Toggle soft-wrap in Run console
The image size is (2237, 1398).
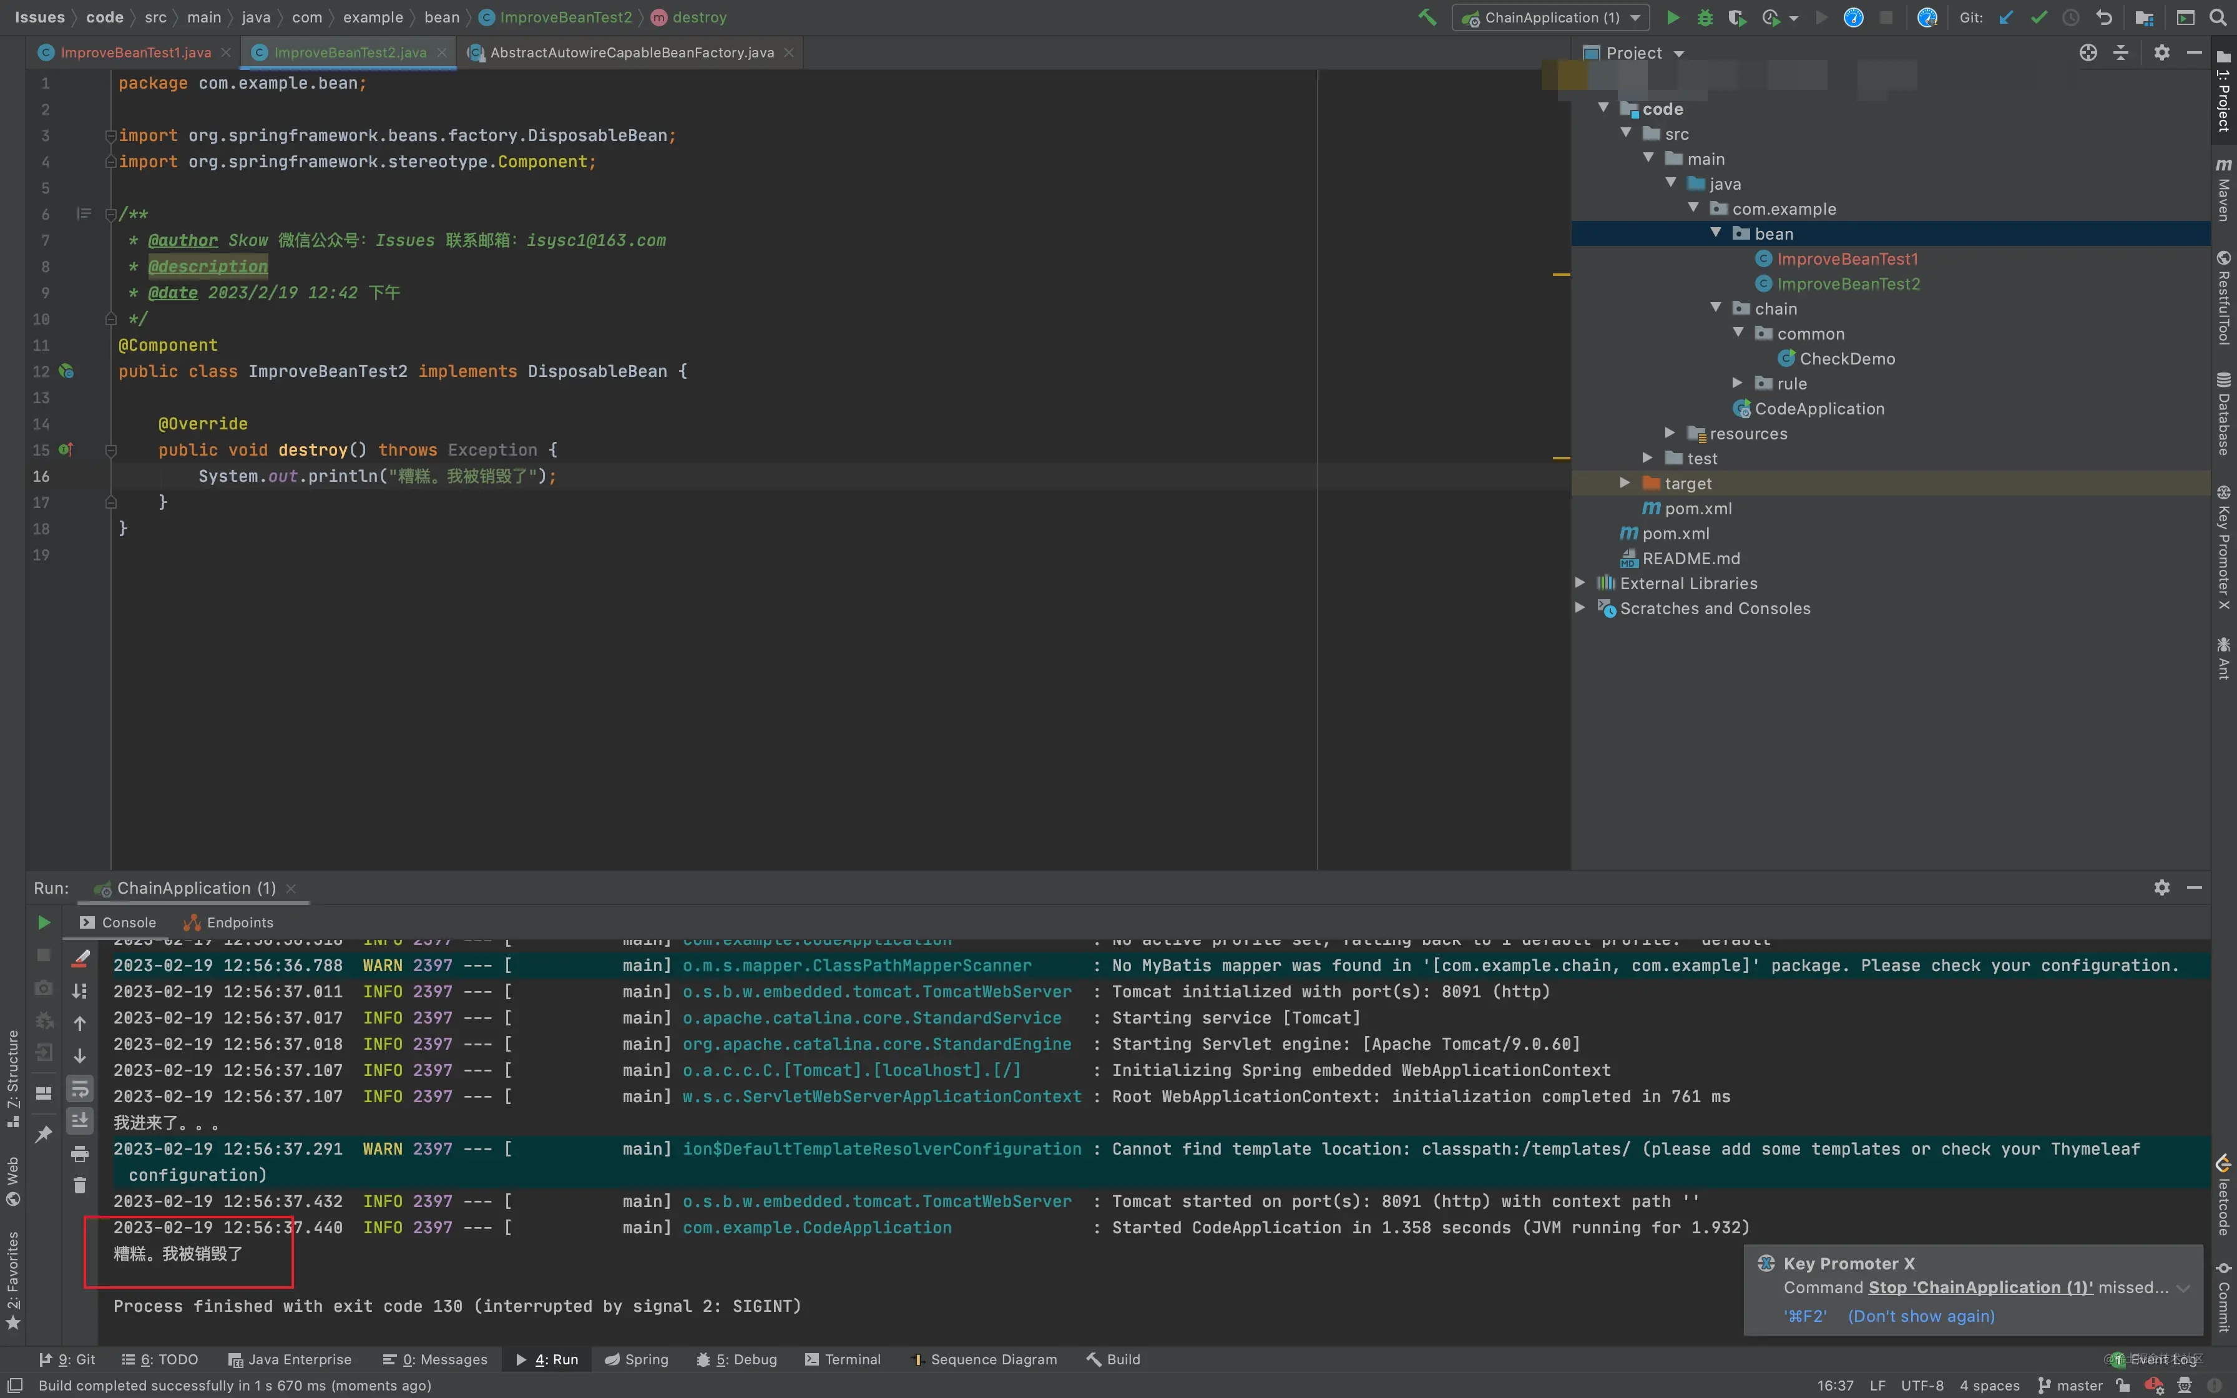point(79,1088)
